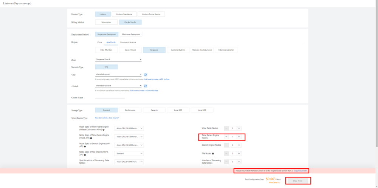Choose Standard storage type
Screen dimensions: 378x188
(106, 110)
